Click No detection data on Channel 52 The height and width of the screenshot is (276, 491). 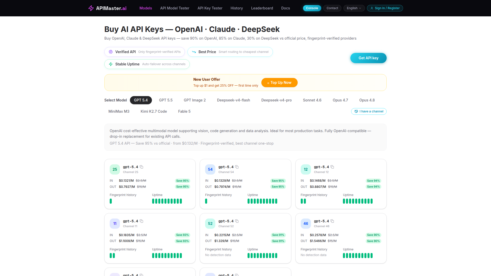pos(218,255)
